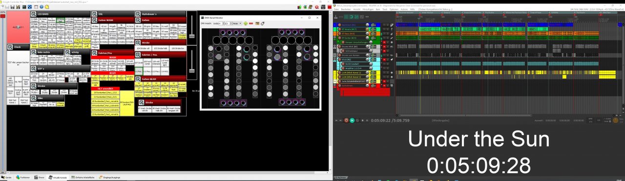Toggle the Hydrabeam's frame magnifier icon
625x181 pixels.
(x=138, y=14)
